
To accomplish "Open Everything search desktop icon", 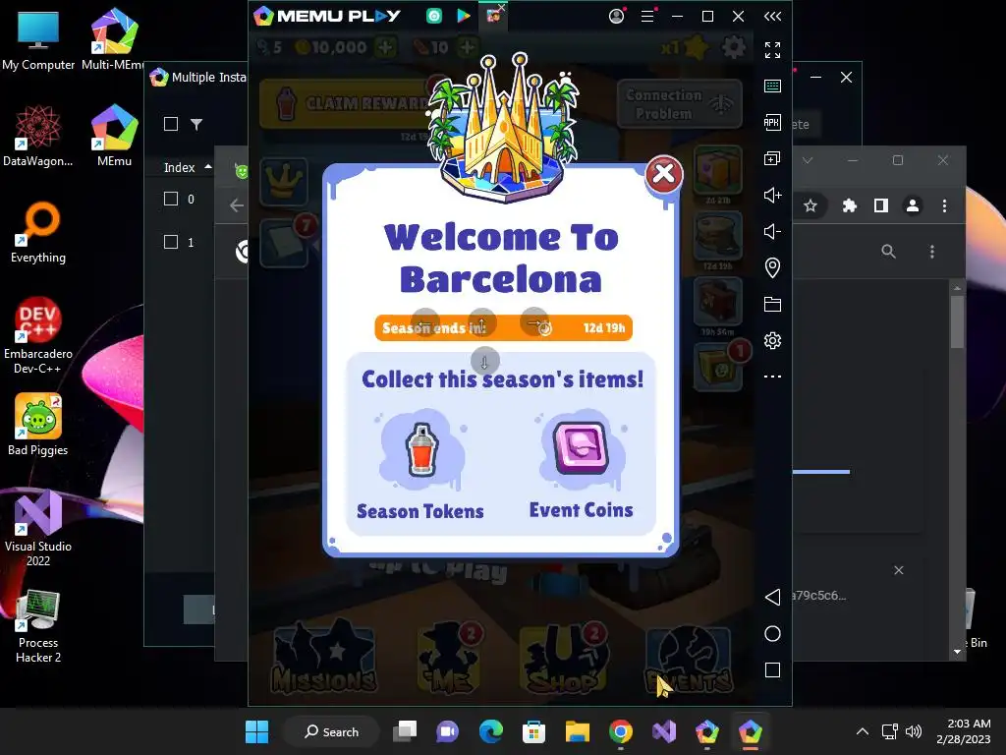I will coord(38,232).
